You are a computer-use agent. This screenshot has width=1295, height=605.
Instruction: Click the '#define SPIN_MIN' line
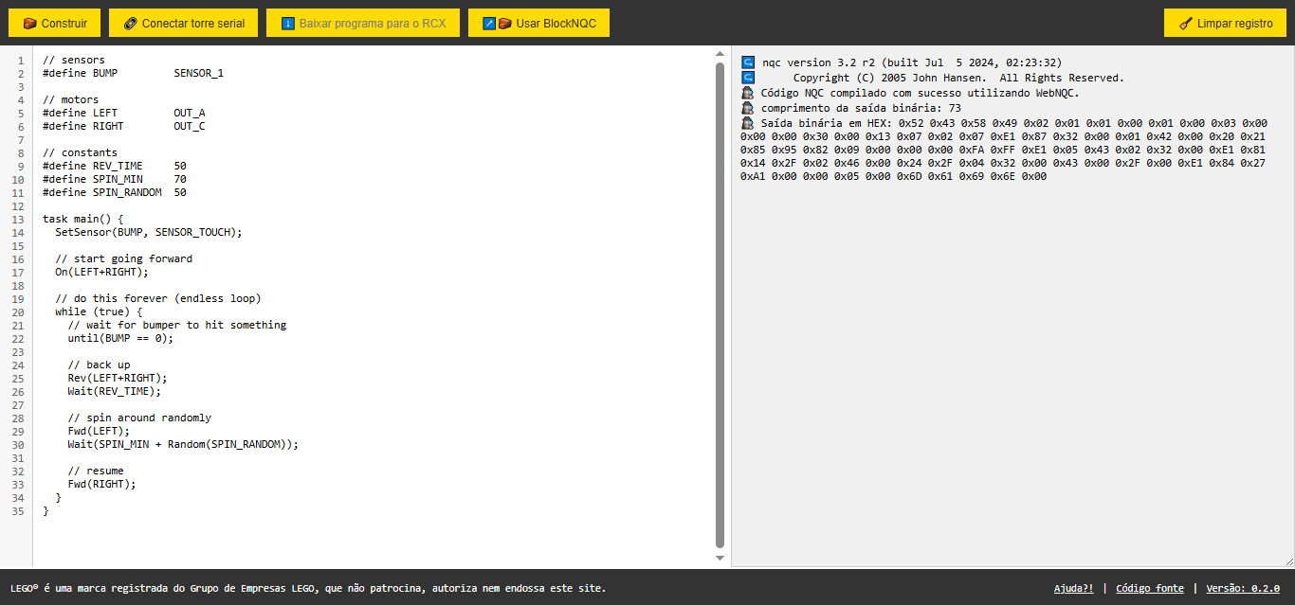pyautogui.click(x=115, y=179)
